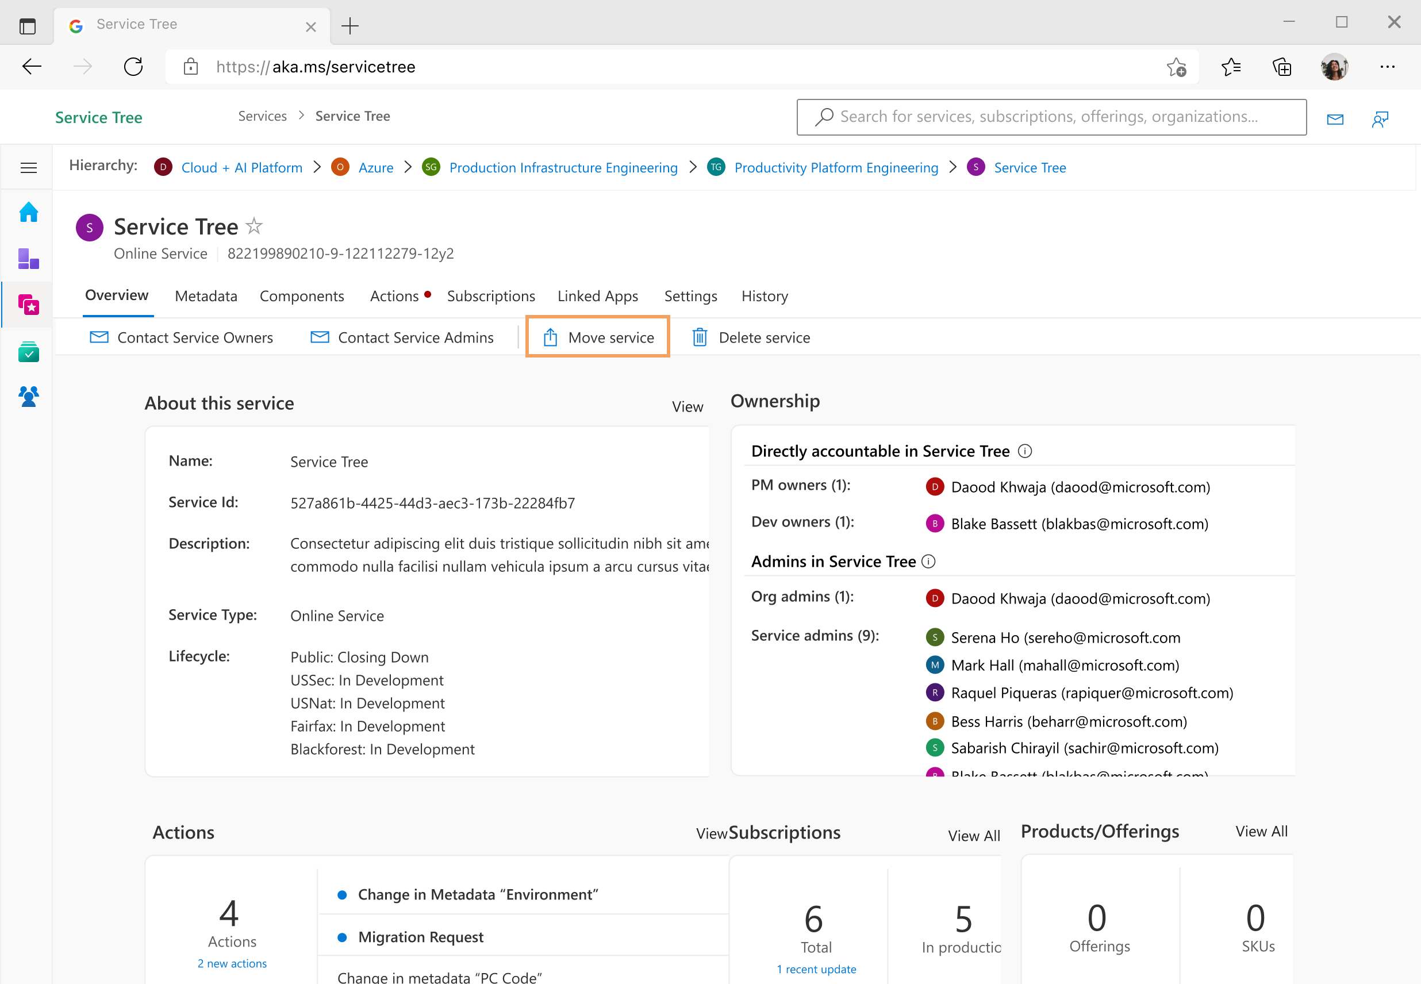Click Service Tree app title link
1421x984 pixels.
click(99, 117)
